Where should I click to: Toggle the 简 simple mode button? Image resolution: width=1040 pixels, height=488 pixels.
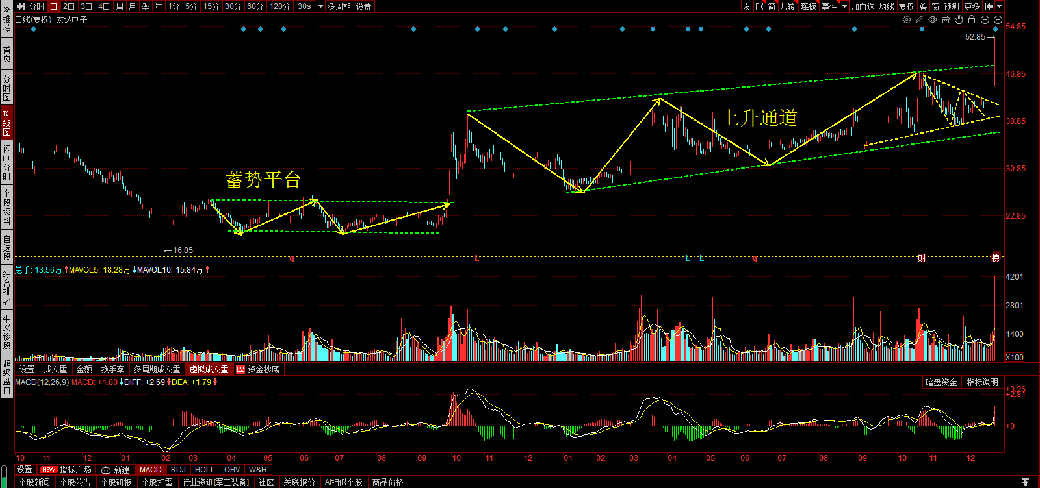tap(772, 6)
